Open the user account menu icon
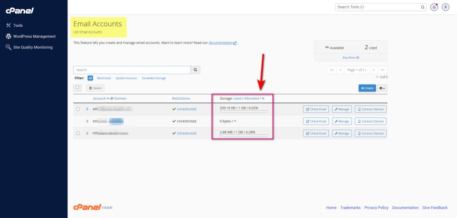The width and height of the screenshot is (457, 218). point(445,7)
